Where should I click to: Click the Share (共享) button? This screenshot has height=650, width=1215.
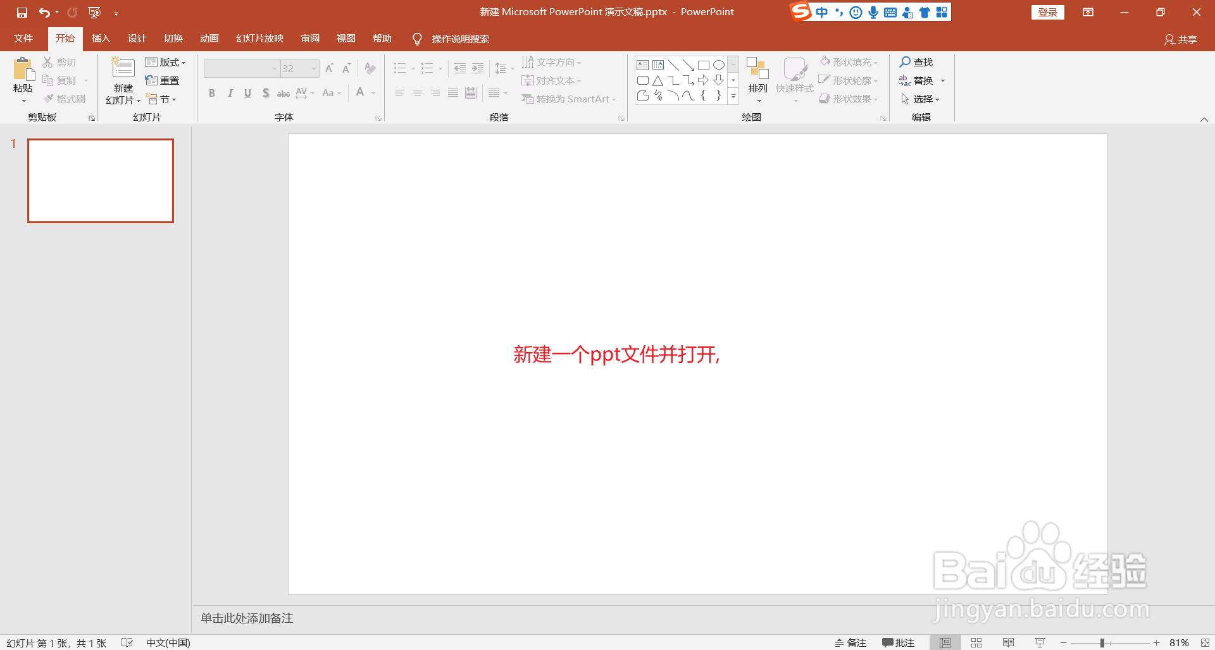(1181, 40)
